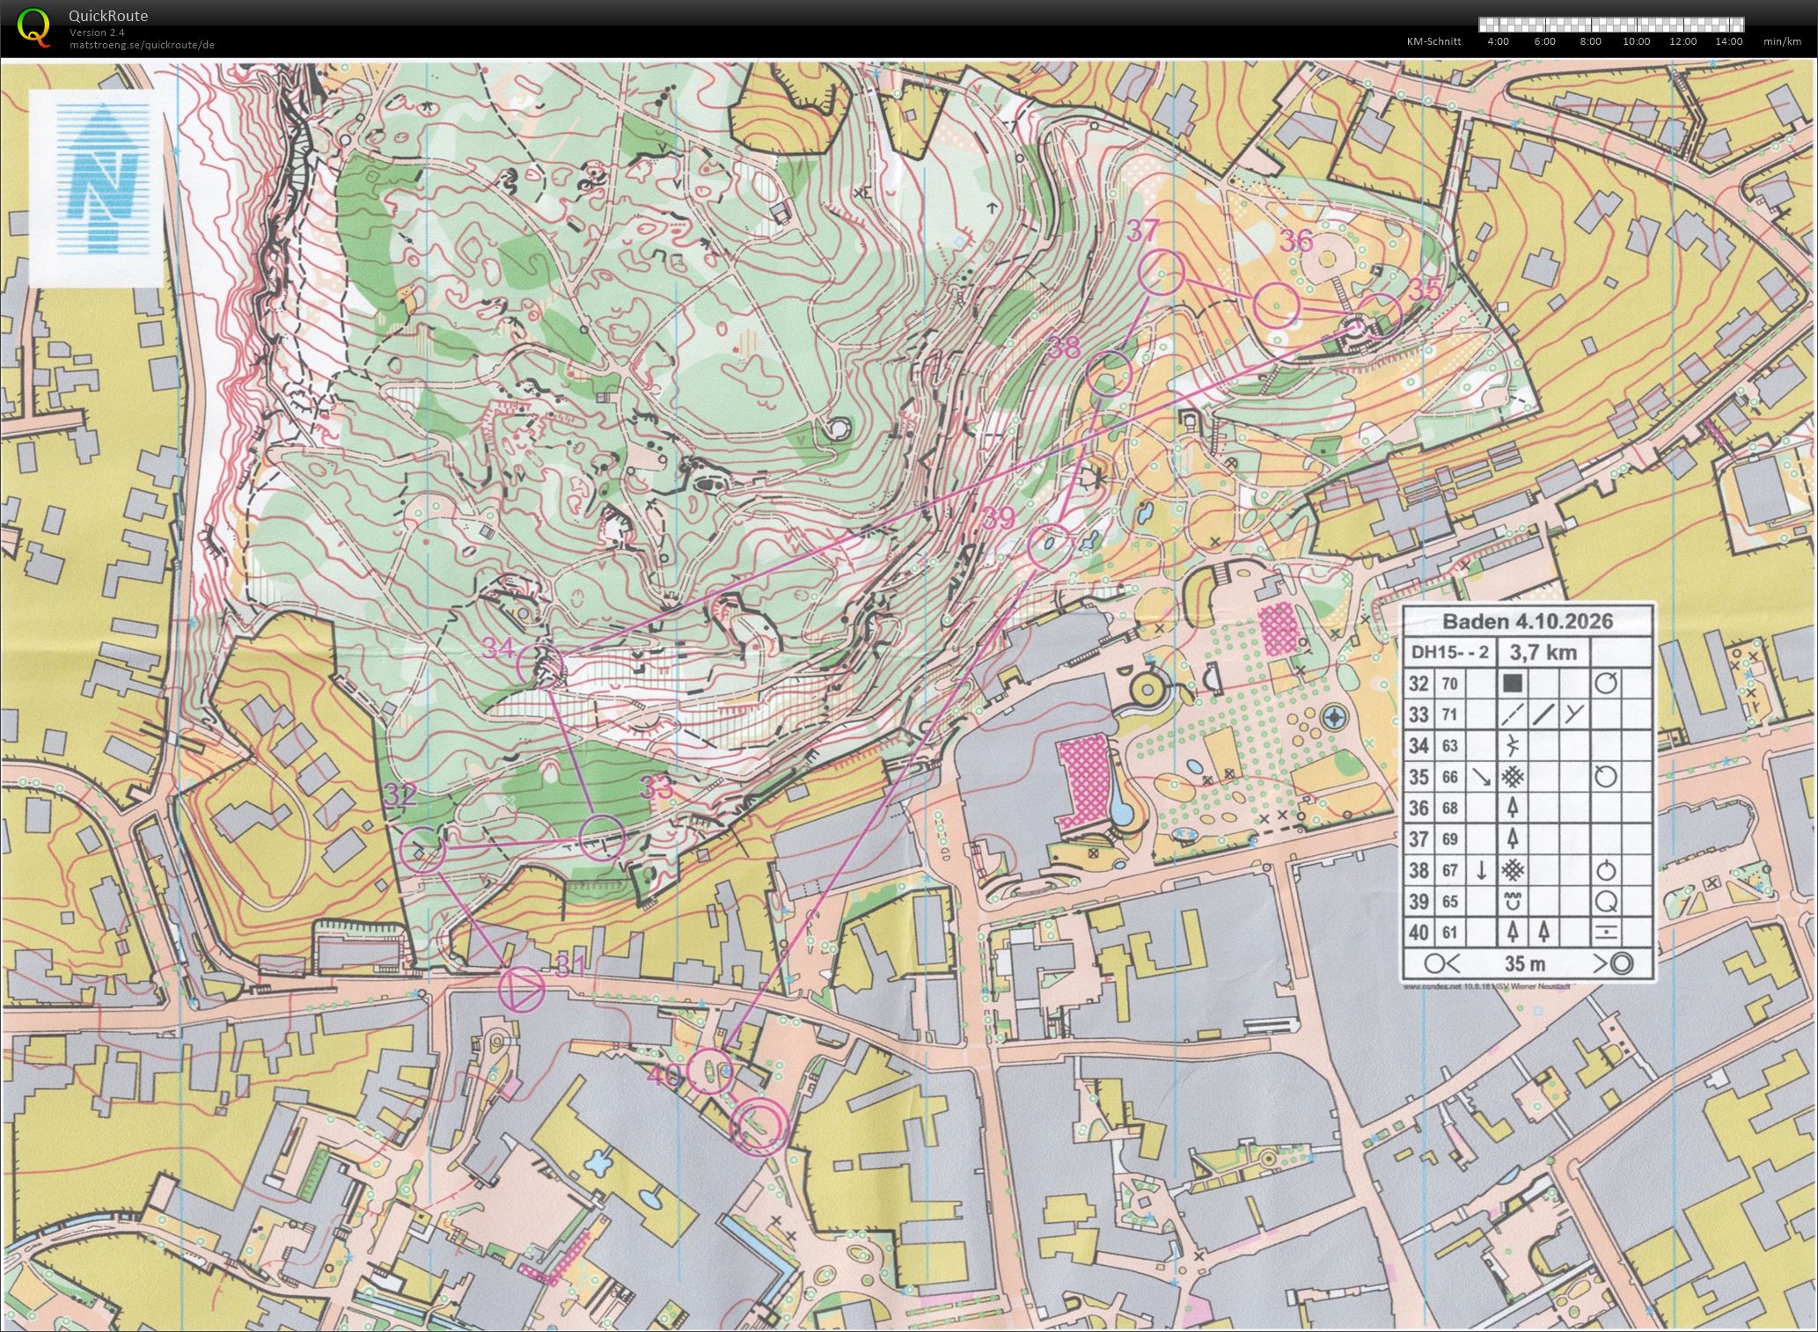Click control circle 40 on the map

coord(709,1071)
